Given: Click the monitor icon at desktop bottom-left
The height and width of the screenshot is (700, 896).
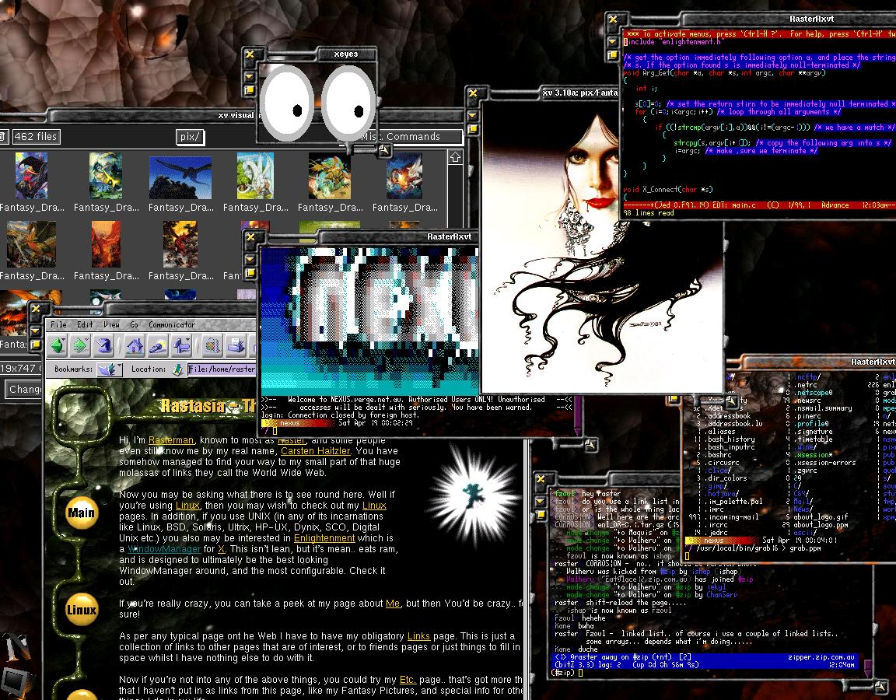Looking at the screenshot, I should tap(16, 681).
